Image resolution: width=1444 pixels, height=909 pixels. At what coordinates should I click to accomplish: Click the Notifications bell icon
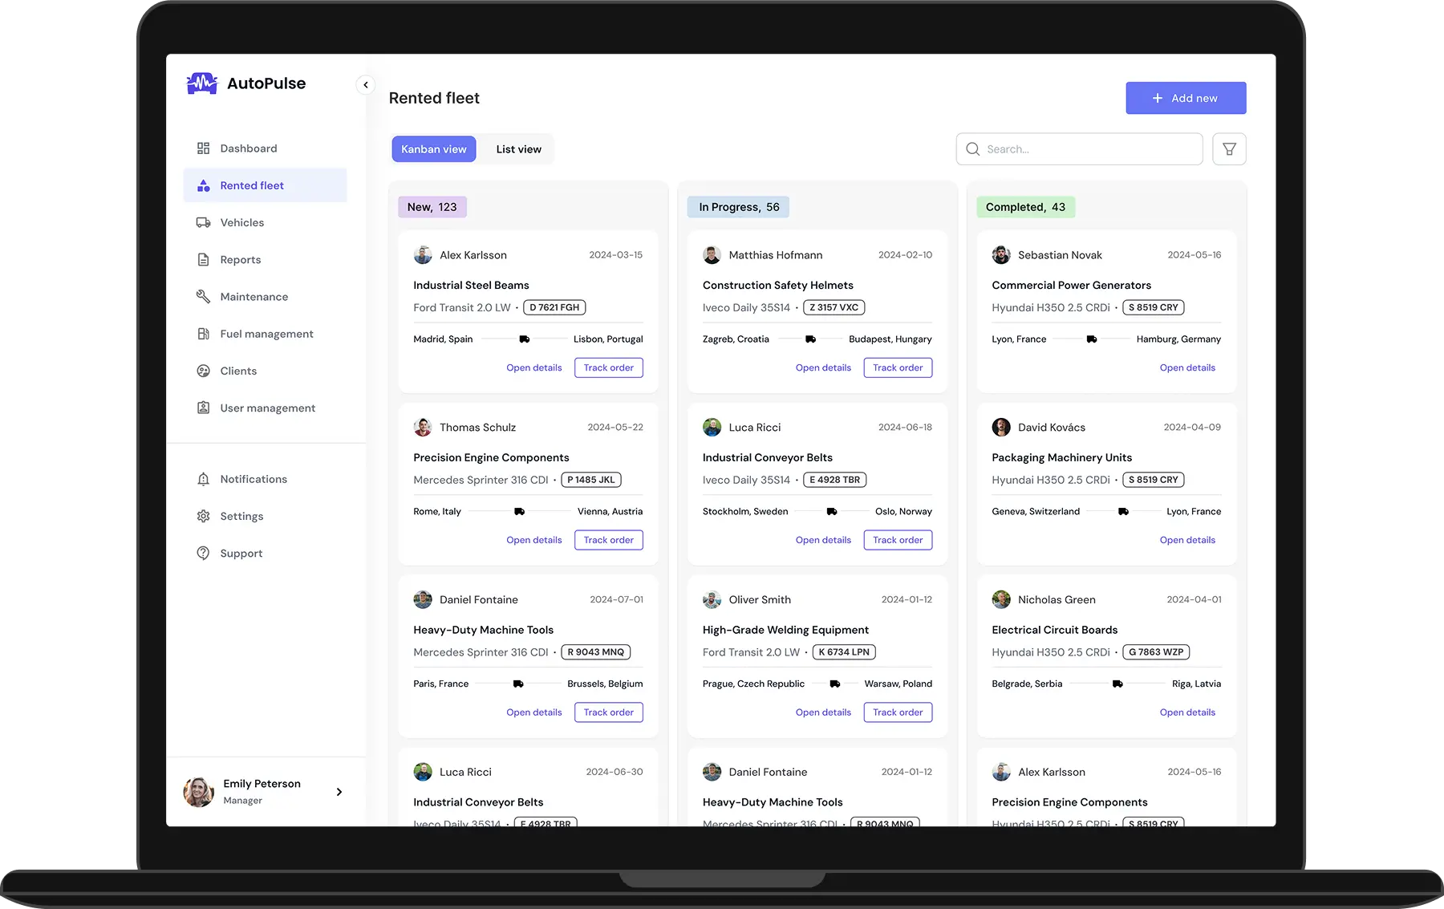pyautogui.click(x=204, y=479)
